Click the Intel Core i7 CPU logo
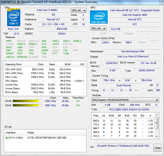164x156 pixels. (x=14, y=17)
